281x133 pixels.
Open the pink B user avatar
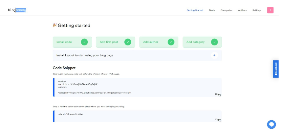(270, 10)
